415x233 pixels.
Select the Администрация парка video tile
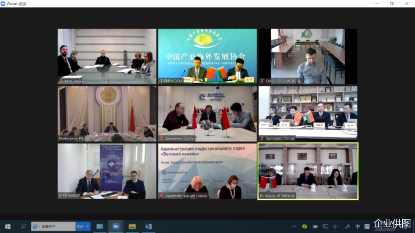click(207, 171)
